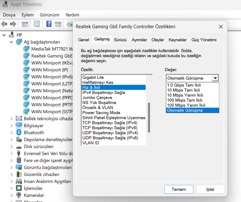The height and width of the screenshot is (202, 241).
Task: Click the Güvenlik cihazları key icon
Action: 19,174
